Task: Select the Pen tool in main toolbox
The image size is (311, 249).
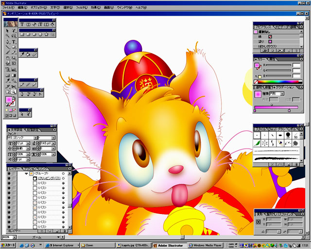Action: (8, 42)
